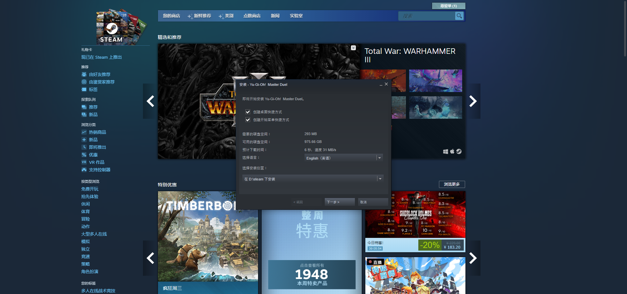Click the 返回 back button in dialog
This screenshot has height=294, width=627.
pos(306,202)
